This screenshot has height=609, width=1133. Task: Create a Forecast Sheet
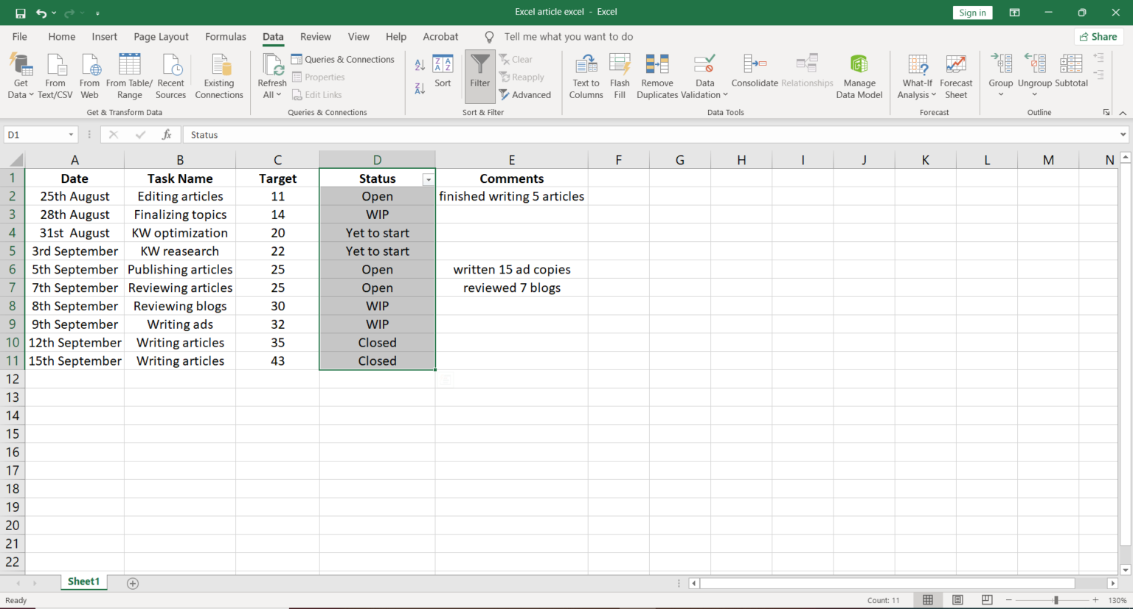[957, 76]
